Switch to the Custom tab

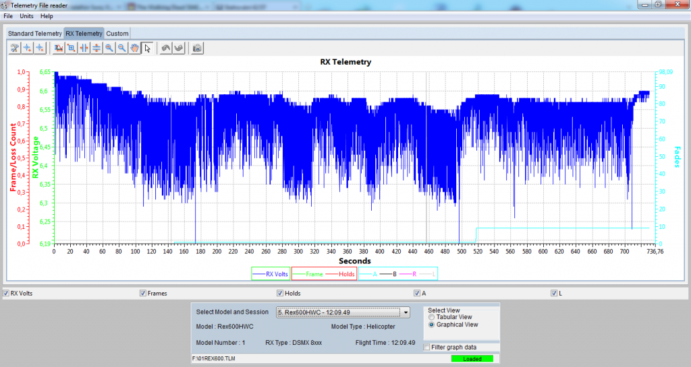click(x=117, y=33)
